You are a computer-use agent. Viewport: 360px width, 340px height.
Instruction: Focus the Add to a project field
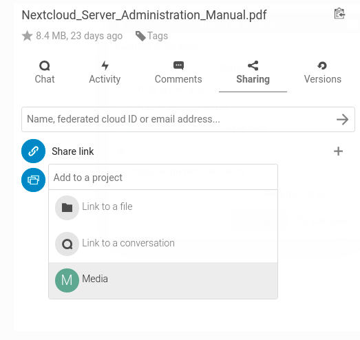tap(163, 177)
